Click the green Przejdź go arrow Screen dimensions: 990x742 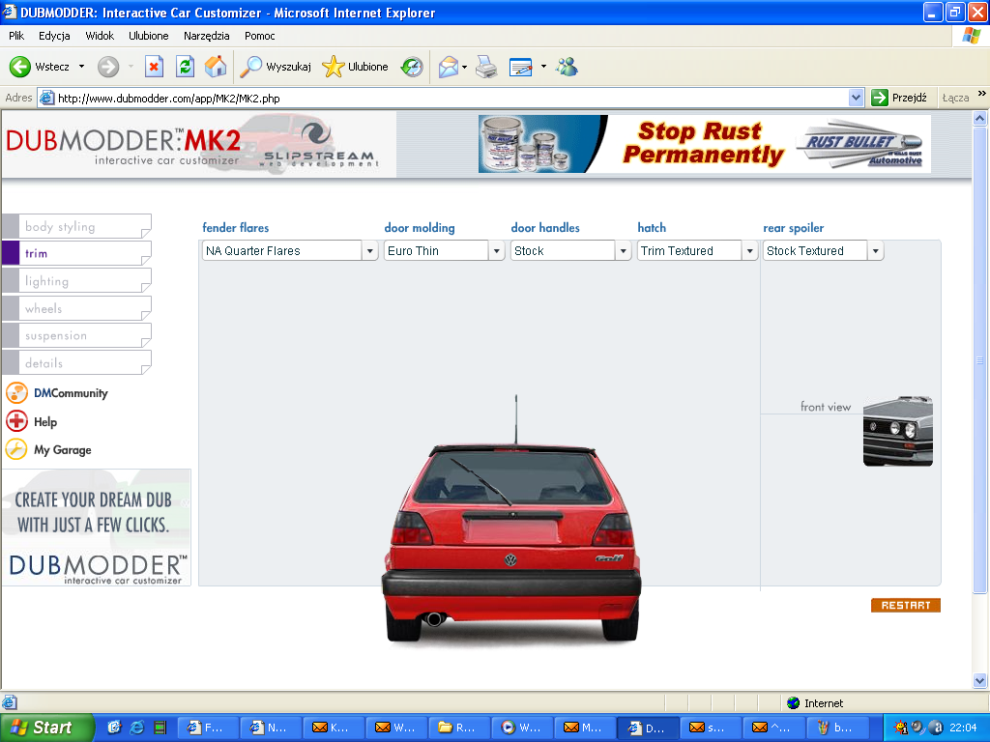point(880,98)
